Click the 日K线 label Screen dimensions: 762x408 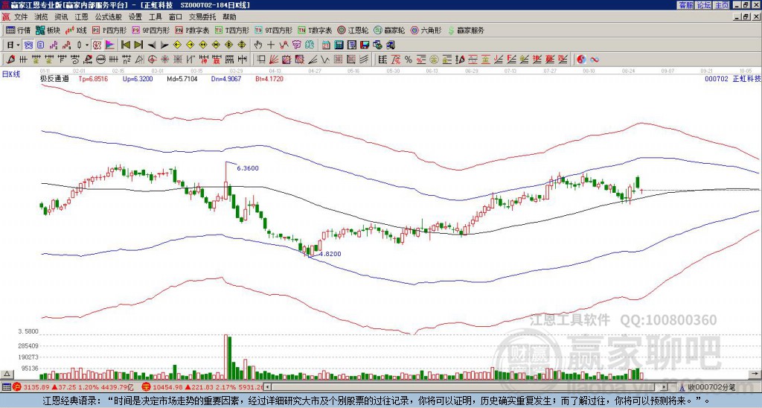pyautogui.click(x=10, y=74)
